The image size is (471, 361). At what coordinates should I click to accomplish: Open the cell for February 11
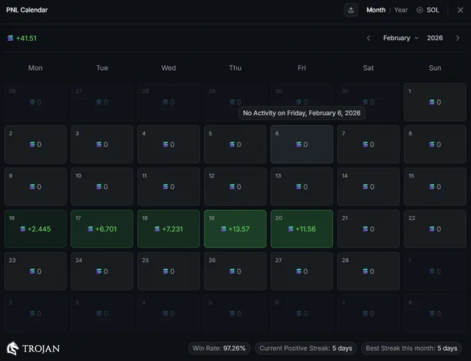[168, 186]
